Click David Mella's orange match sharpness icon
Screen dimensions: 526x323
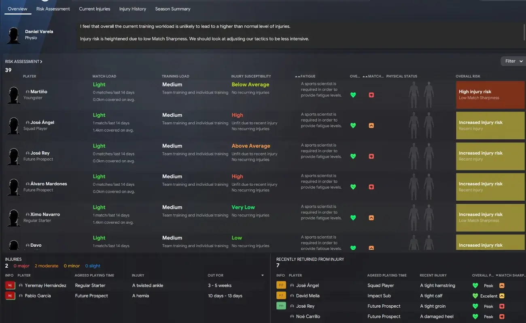click(502, 296)
